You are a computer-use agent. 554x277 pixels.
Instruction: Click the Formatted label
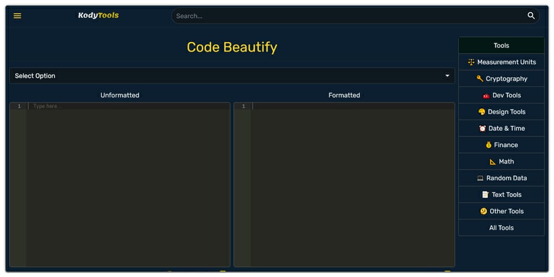coord(344,95)
